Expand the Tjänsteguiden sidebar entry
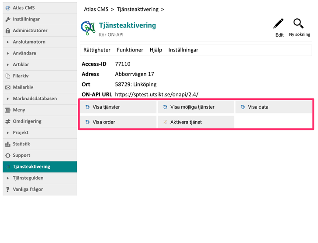The height and width of the screenshot is (243, 318). coord(8,178)
